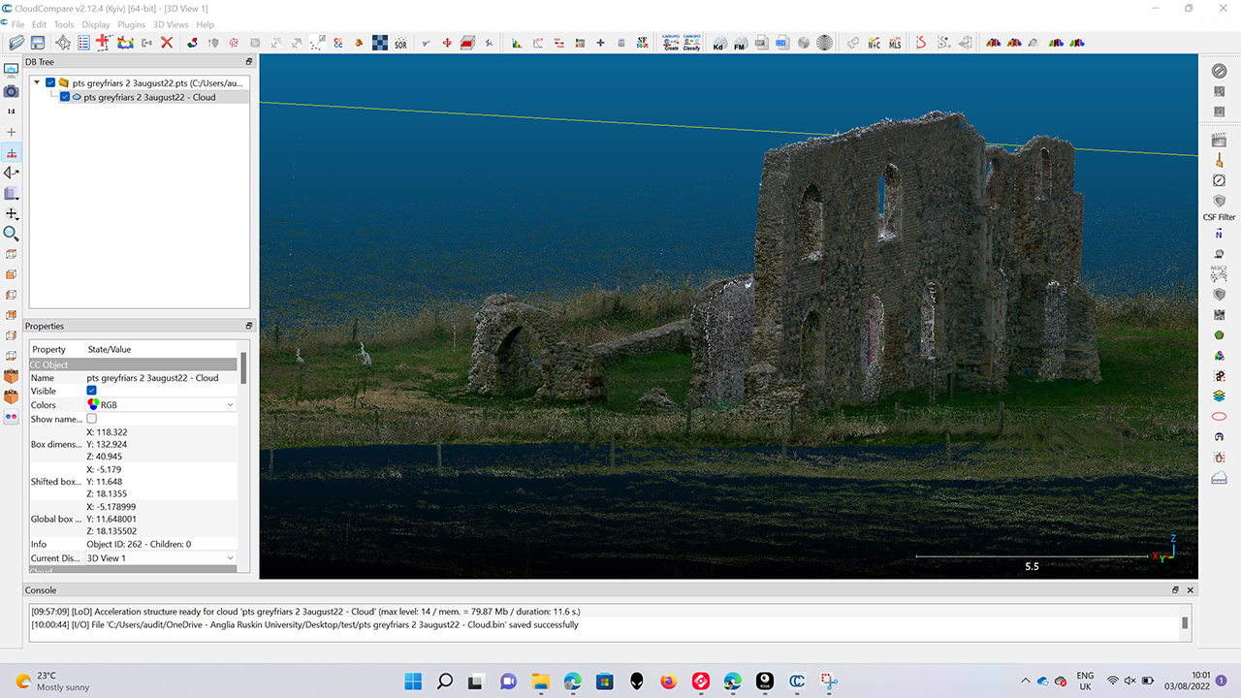This screenshot has height=698, width=1241.
Task: Set the orange FRONT view cube
Action: pos(11,375)
